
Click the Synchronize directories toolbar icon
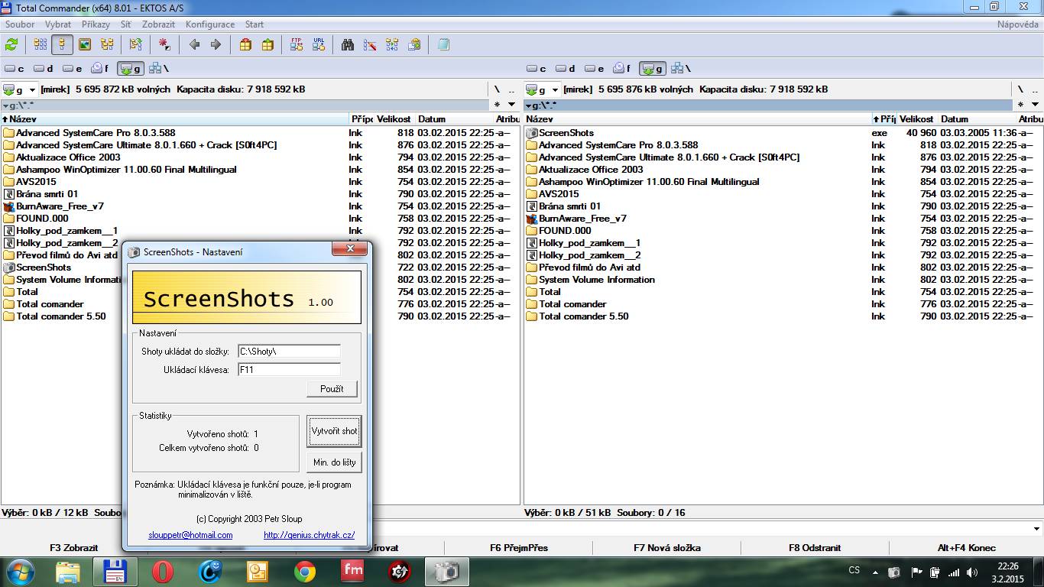click(392, 45)
